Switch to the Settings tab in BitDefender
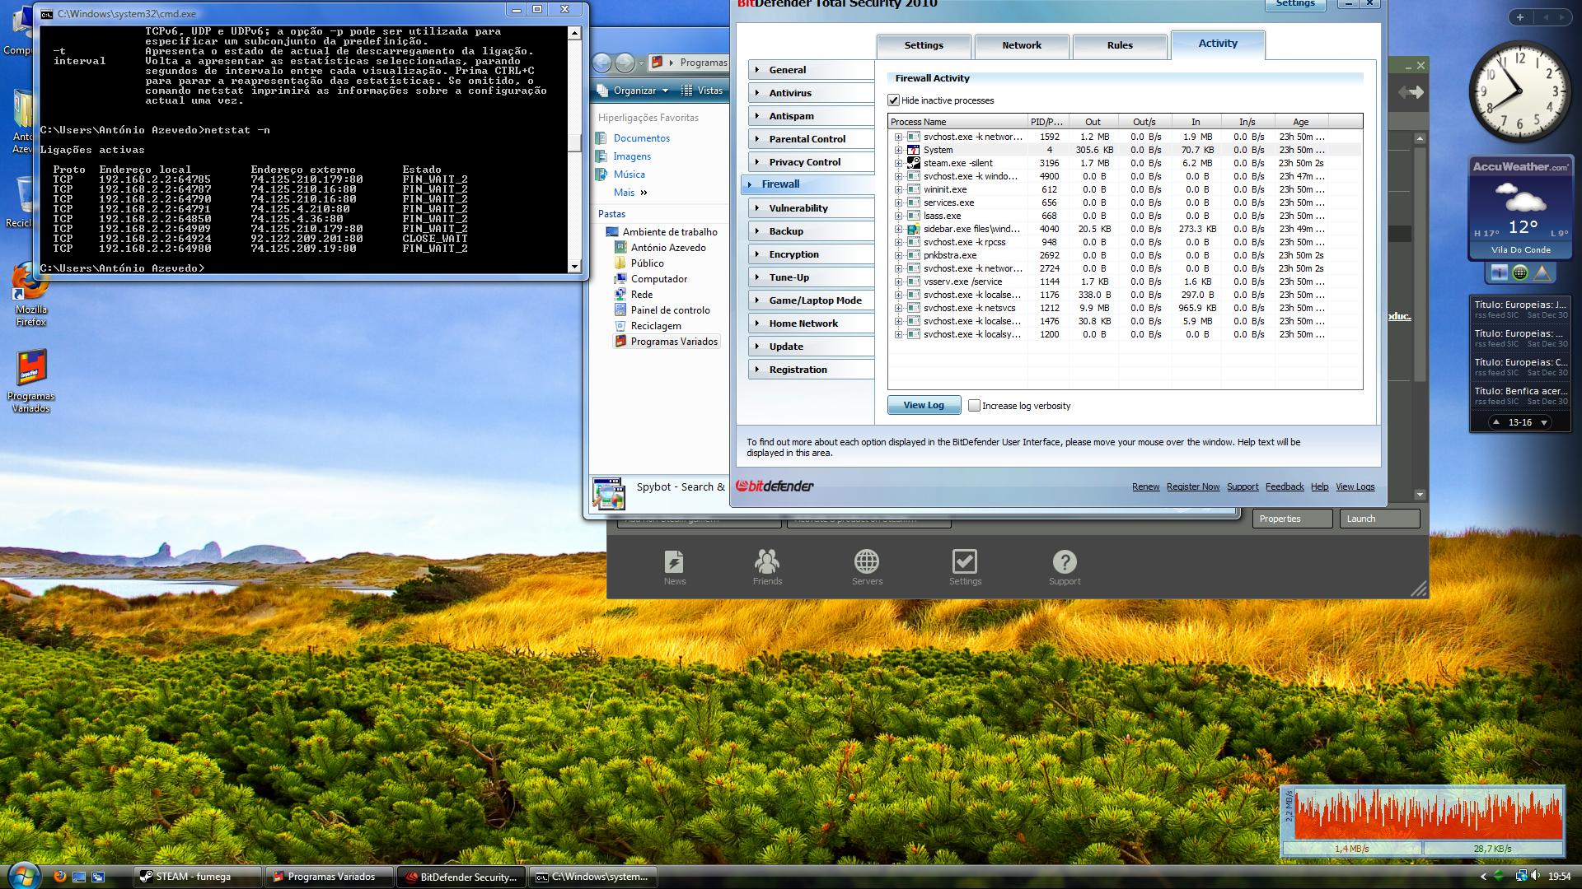This screenshot has width=1582, height=889. (924, 45)
